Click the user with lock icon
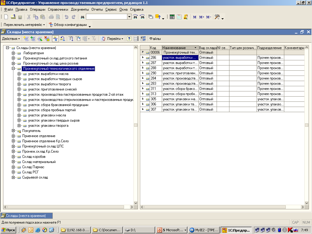The height and width of the screenshot is (234, 312). [x=186, y=17]
